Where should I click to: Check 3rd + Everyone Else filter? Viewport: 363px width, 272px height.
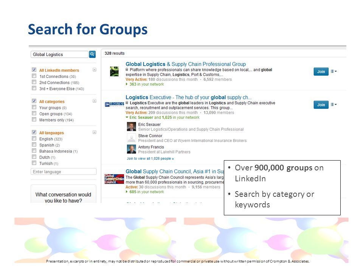(34, 88)
